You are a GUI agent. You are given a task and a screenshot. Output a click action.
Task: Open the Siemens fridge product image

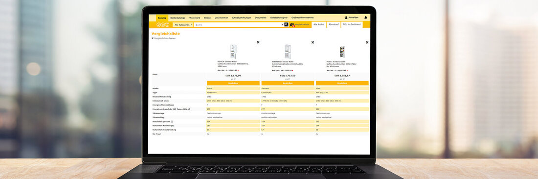pyautogui.click(x=288, y=52)
